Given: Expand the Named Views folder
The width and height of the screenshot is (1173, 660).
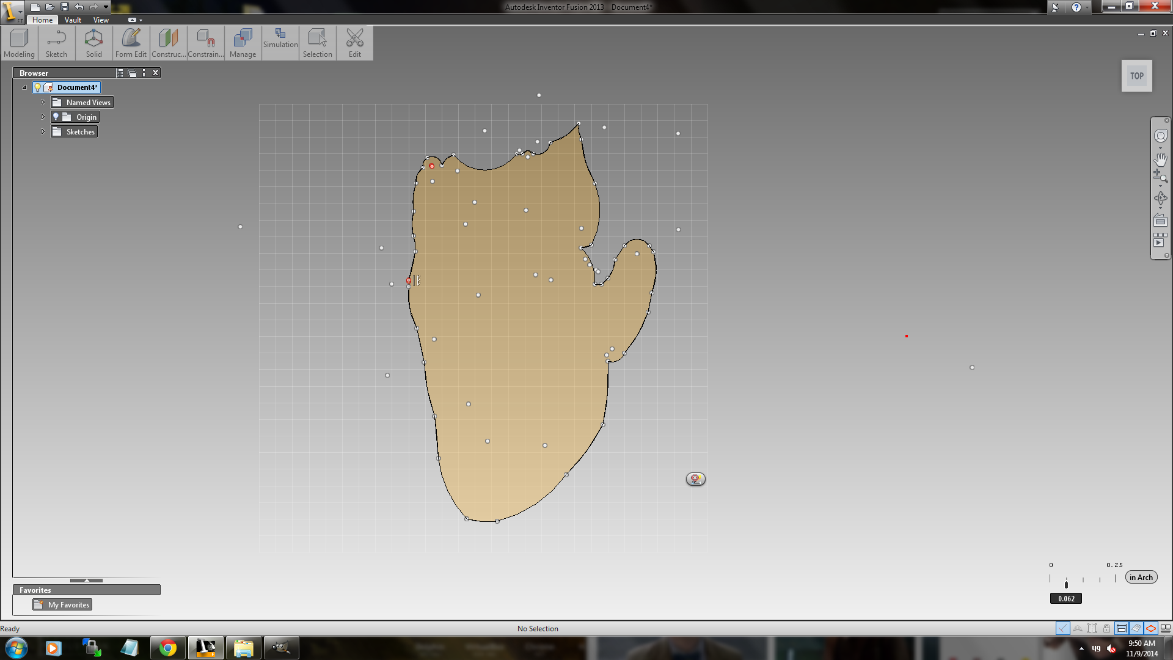Looking at the screenshot, I should (43, 102).
